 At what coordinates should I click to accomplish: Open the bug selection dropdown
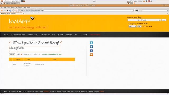[144, 20]
